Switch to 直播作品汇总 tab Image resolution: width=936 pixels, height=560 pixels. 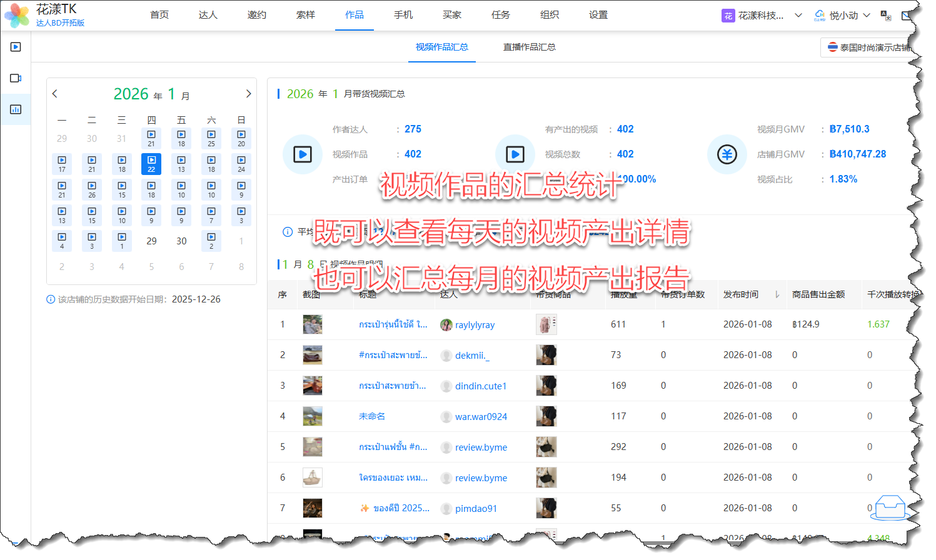529,47
